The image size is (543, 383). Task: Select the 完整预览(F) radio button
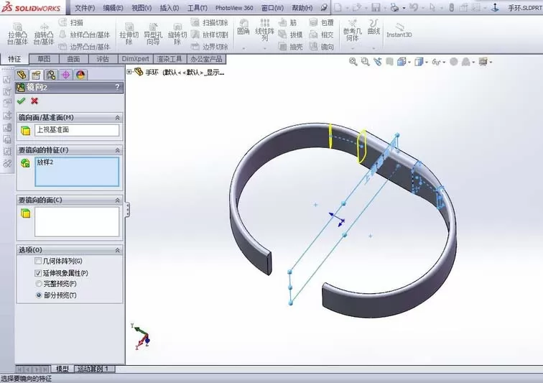39,284
